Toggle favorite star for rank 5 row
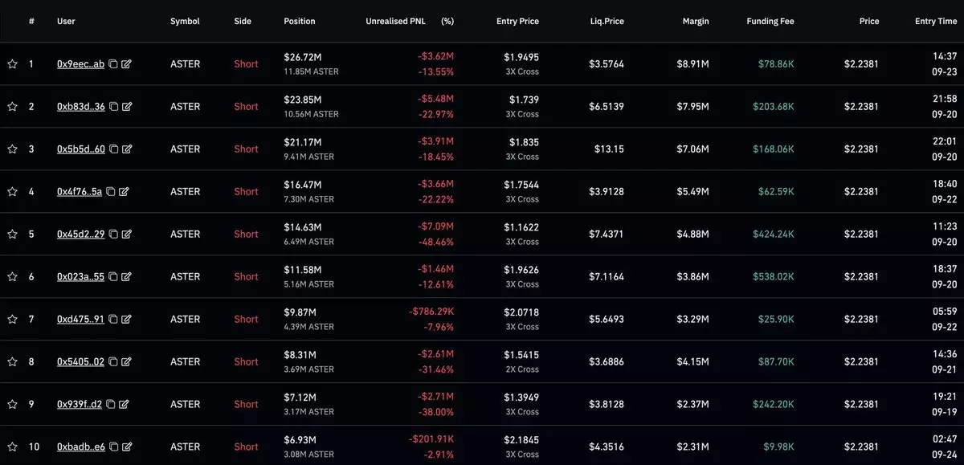This screenshot has width=964, height=465. tap(12, 235)
